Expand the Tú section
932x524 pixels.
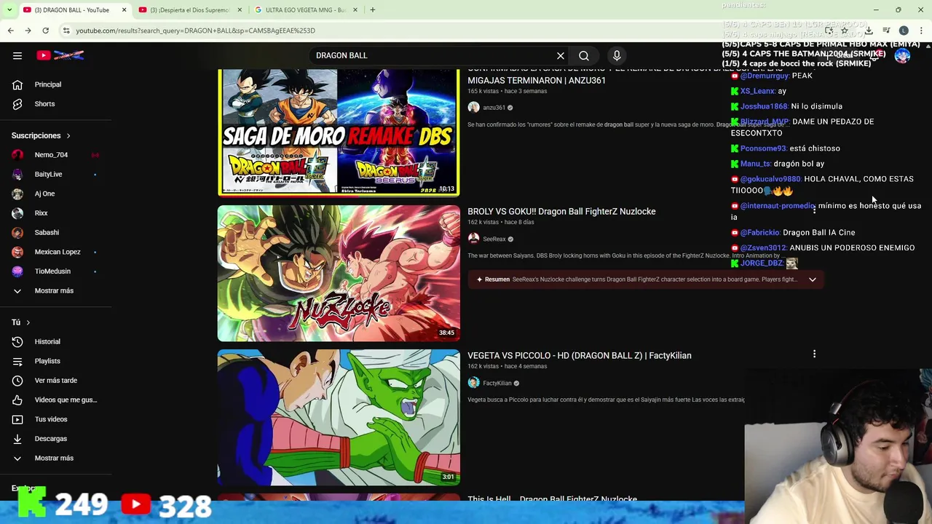pos(20,322)
